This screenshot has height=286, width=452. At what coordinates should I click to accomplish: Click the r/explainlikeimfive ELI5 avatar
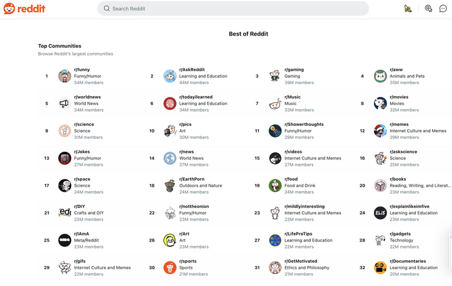click(380, 213)
